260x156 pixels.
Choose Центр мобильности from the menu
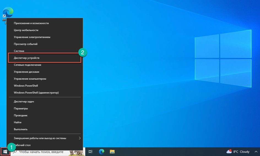[x=45, y=30]
